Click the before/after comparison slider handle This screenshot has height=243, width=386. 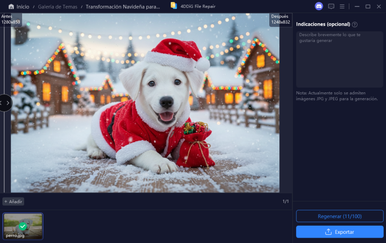pos(5,103)
